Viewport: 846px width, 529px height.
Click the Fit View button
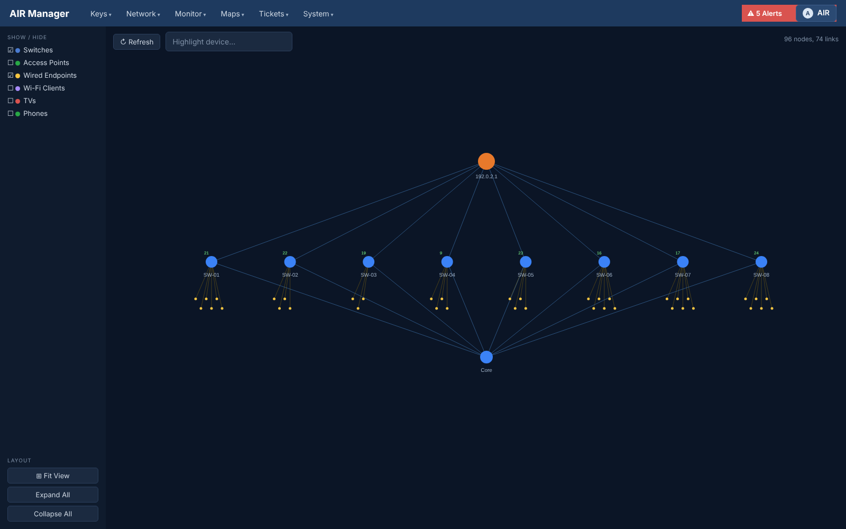[53, 476]
